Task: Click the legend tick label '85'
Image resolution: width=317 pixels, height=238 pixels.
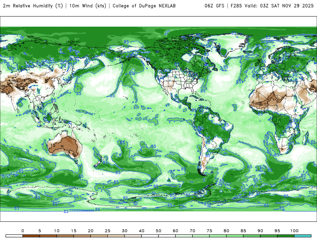Action: (243, 231)
